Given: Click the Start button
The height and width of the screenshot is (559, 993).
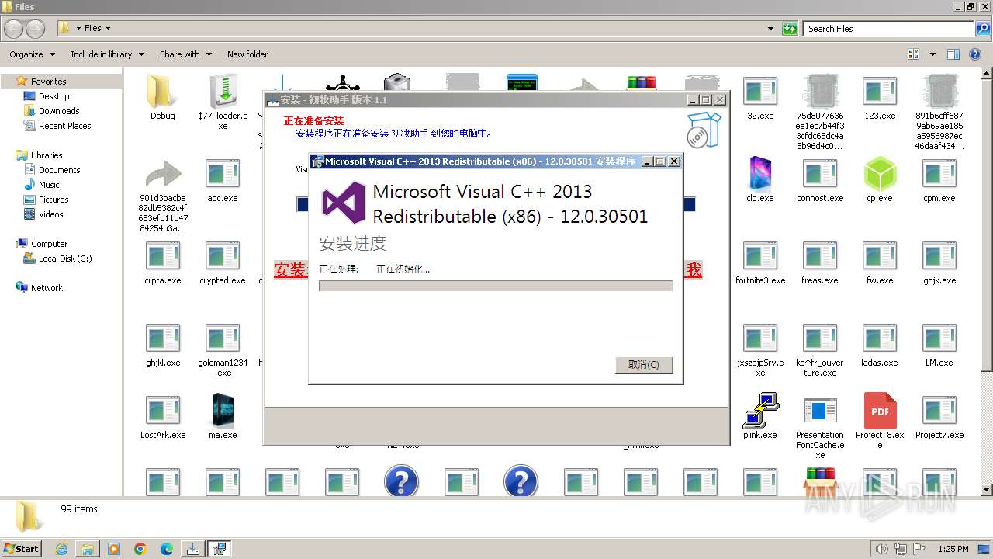Looking at the screenshot, I should pos(22,548).
